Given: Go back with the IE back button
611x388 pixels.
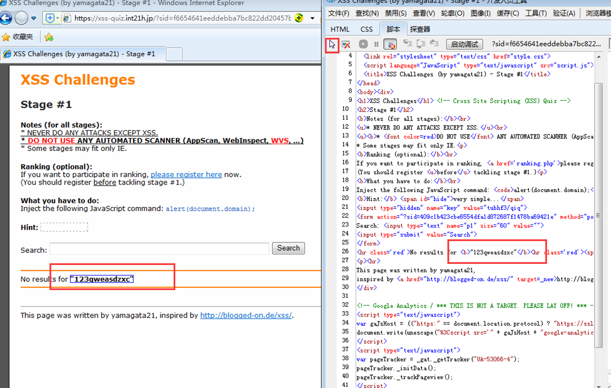Looking at the screenshot, I should 5,18.
